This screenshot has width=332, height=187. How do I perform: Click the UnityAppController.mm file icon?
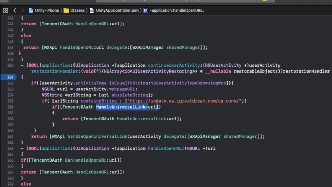[92, 10]
